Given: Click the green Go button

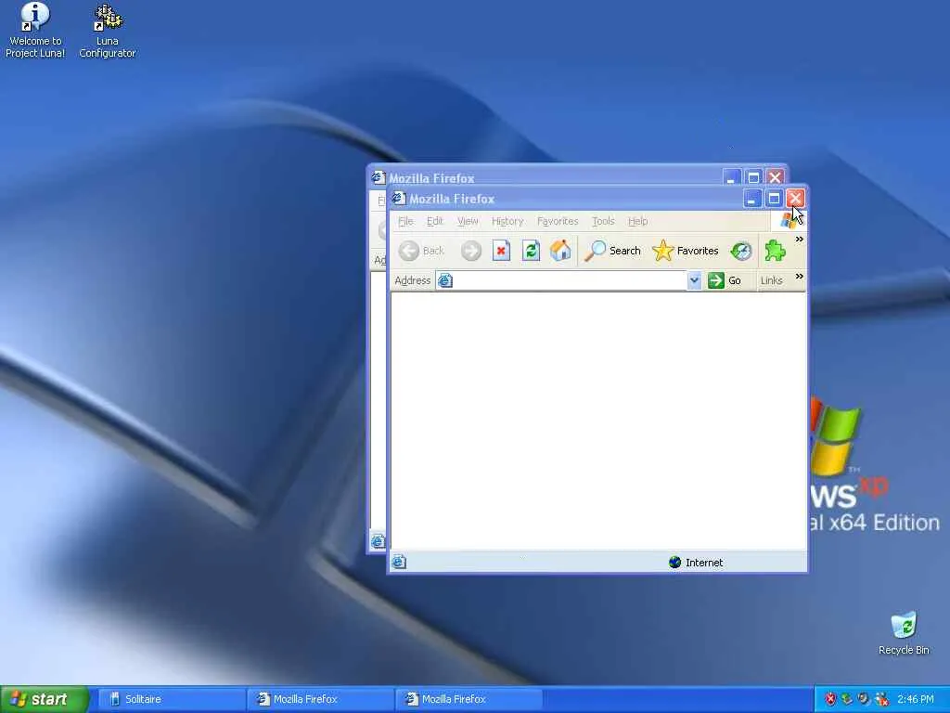Looking at the screenshot, I should tap(725, 280).
